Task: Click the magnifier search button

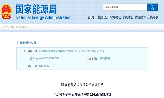Action: 152,7
